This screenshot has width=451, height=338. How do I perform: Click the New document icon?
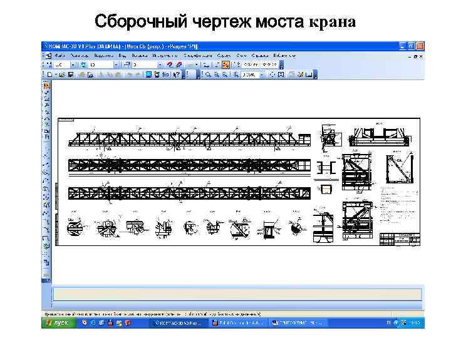[49, 74]
